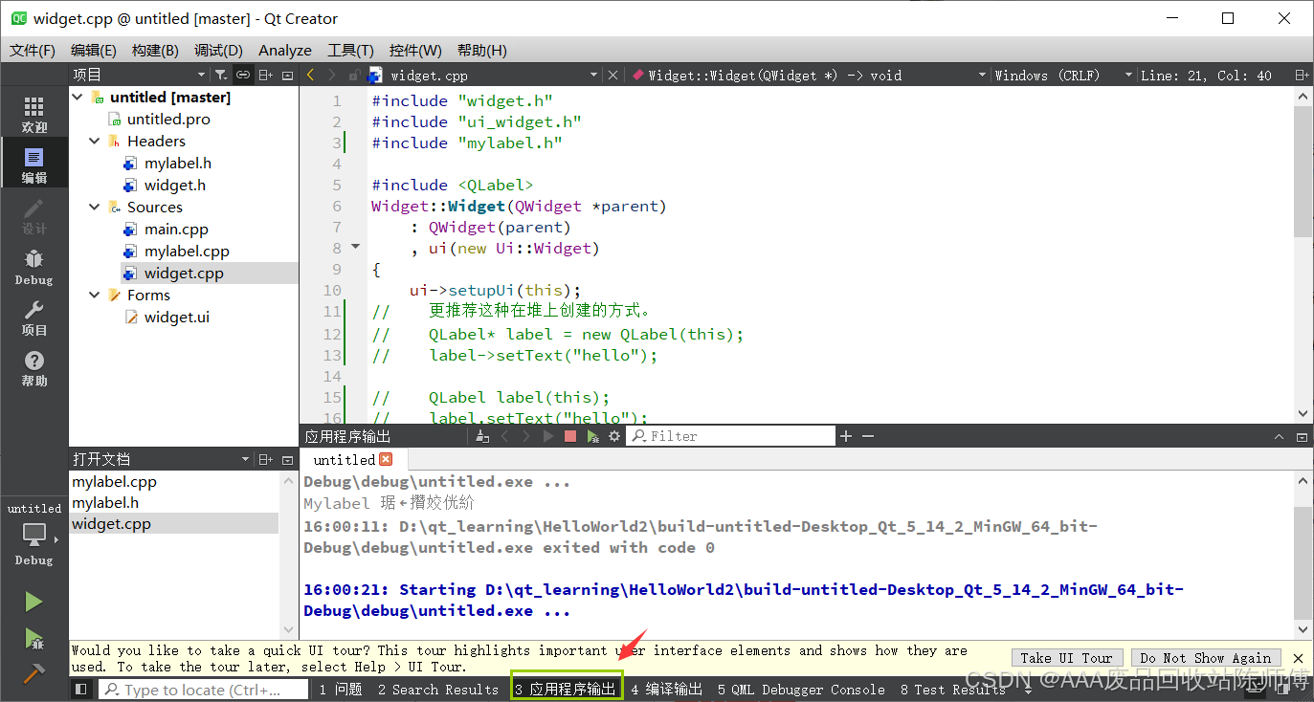
Task: Go forward in editor navigation history
Action: tap(331, 75)
